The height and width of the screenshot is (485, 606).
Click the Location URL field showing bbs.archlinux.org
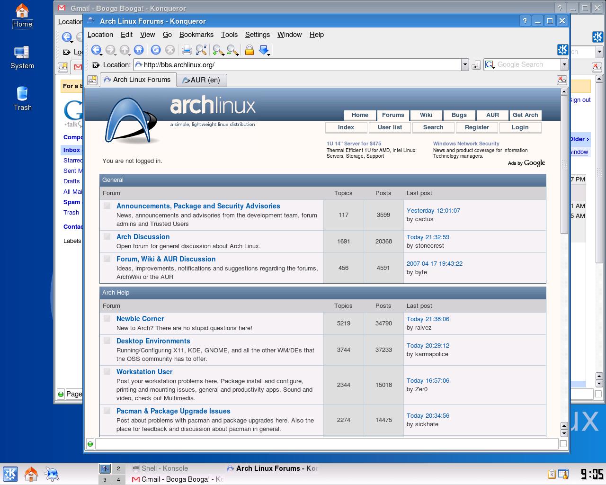(298, 65)
